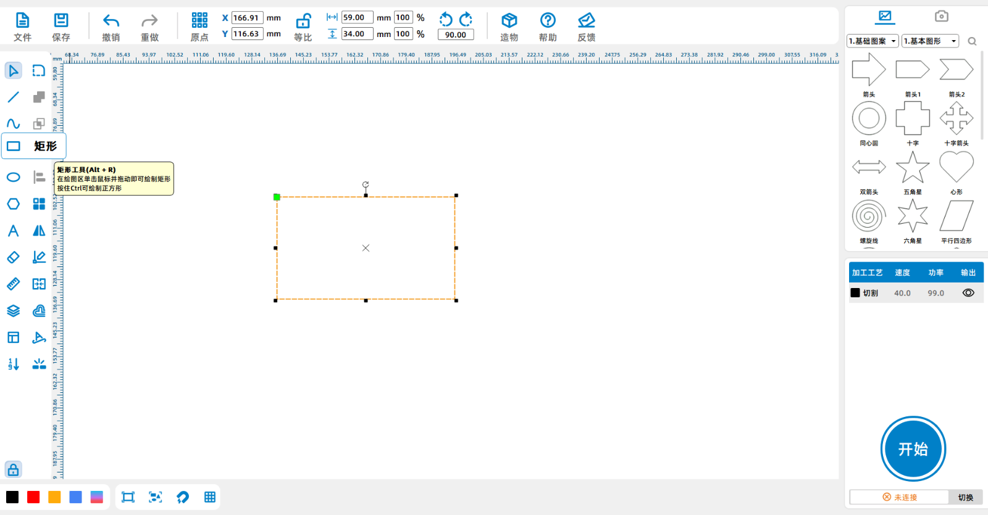988x515 pixels.
Task: Toggle the canvas lock at bottom left
Action: point(14,470)
